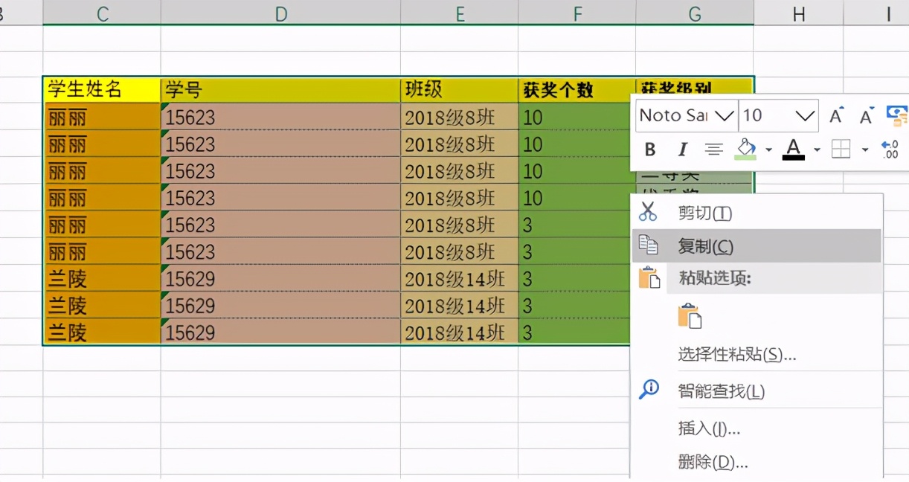Choose 复制(C) from the context menu
909x482 pixels.
tap(757, 245)
